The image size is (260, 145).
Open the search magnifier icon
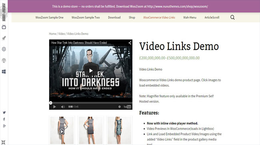[232, 18]
